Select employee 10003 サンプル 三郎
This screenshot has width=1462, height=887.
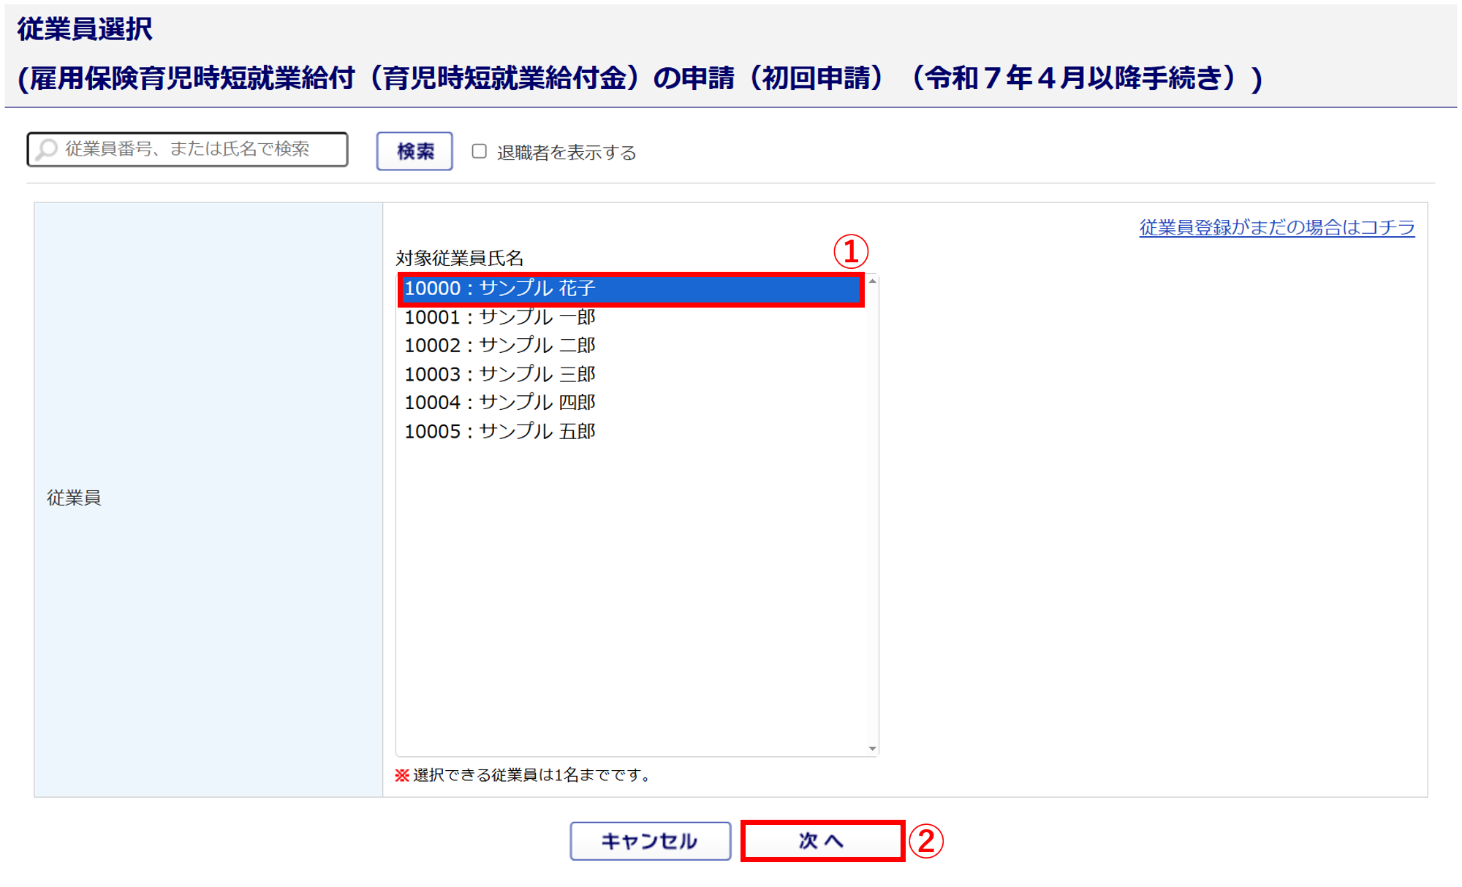tap(500, 374)
